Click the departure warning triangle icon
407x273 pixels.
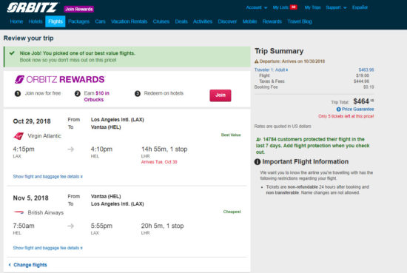point(257,61)
